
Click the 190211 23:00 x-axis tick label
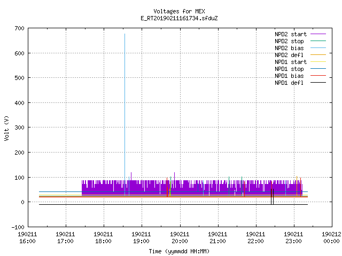pyautogui.click(x=293, y=238)
